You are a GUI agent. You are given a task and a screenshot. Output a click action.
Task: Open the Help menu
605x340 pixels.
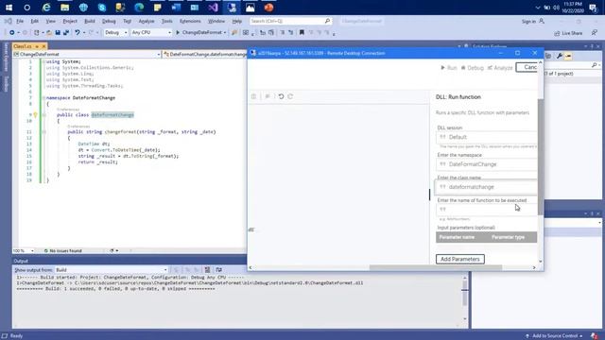237,21
